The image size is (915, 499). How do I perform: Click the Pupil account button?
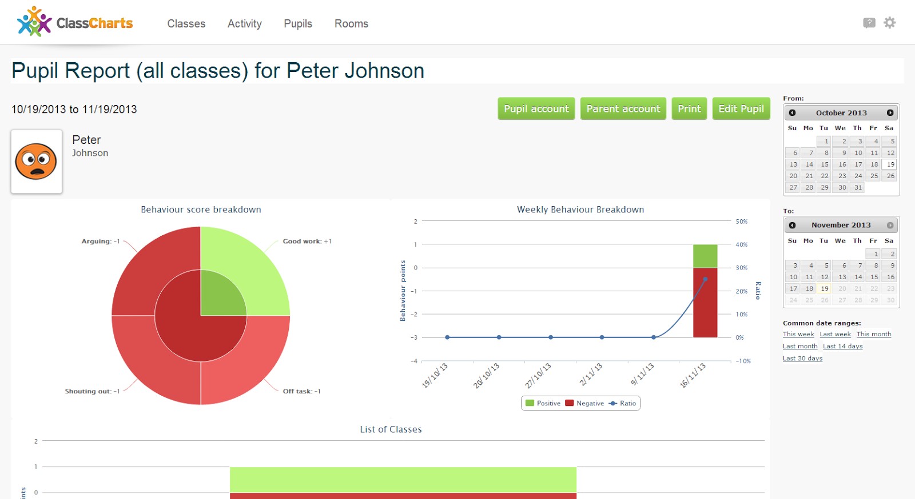pyautogui.click(x=536, y=108)
